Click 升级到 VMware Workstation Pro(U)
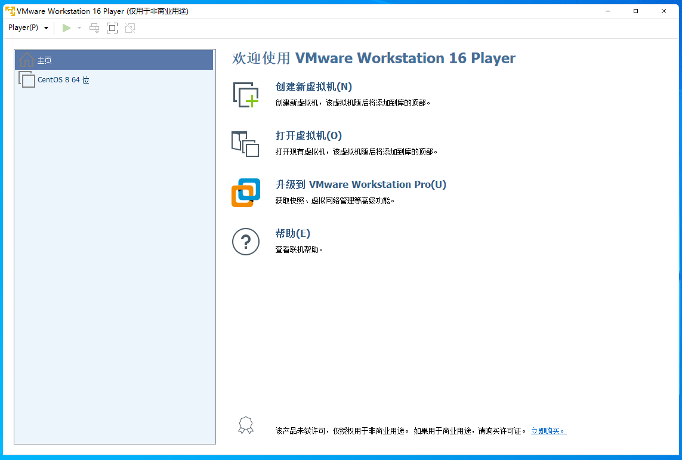682x460 pixels. [x=361, y=184]
